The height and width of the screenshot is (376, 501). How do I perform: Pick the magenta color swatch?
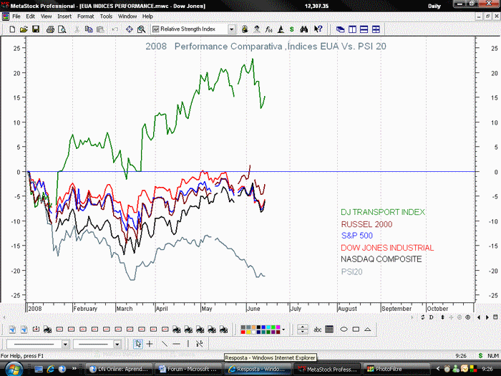coord(278,327)
